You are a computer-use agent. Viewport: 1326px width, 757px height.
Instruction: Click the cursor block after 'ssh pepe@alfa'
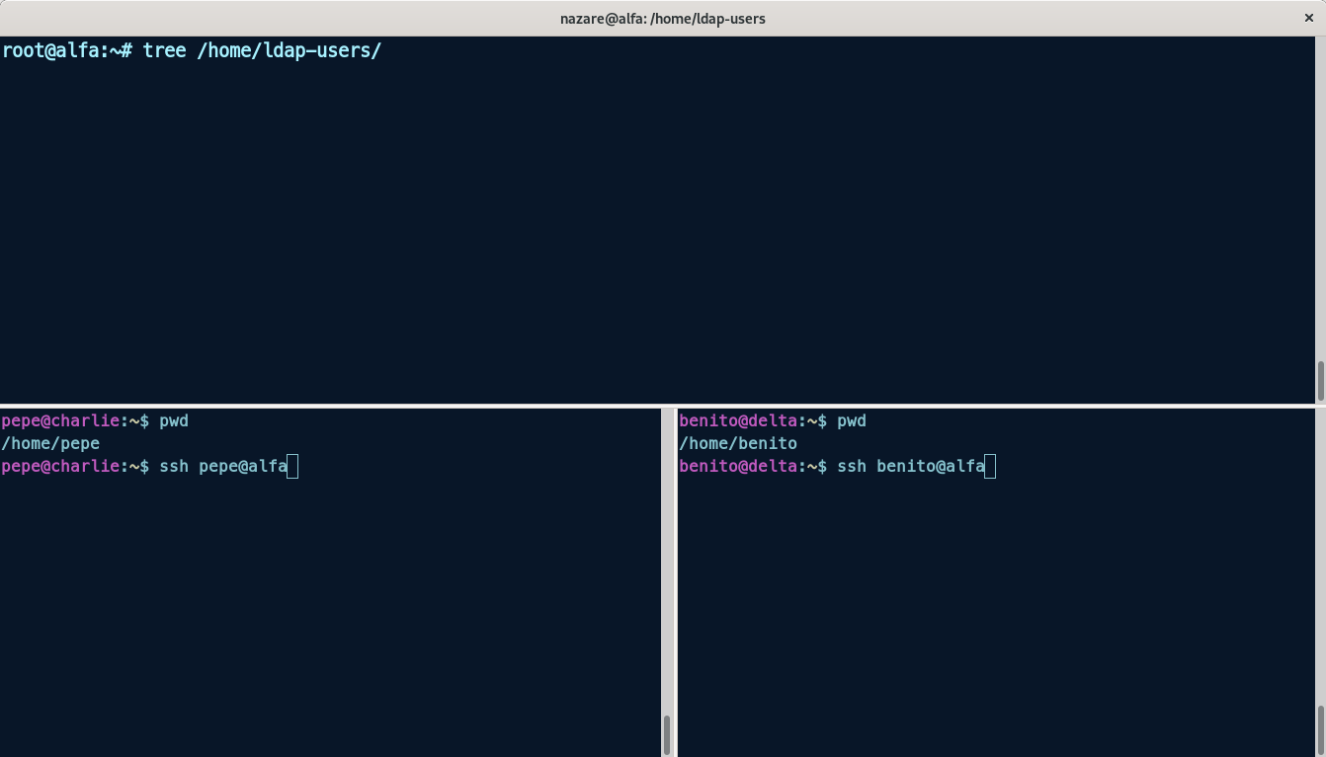coord(292,466)
